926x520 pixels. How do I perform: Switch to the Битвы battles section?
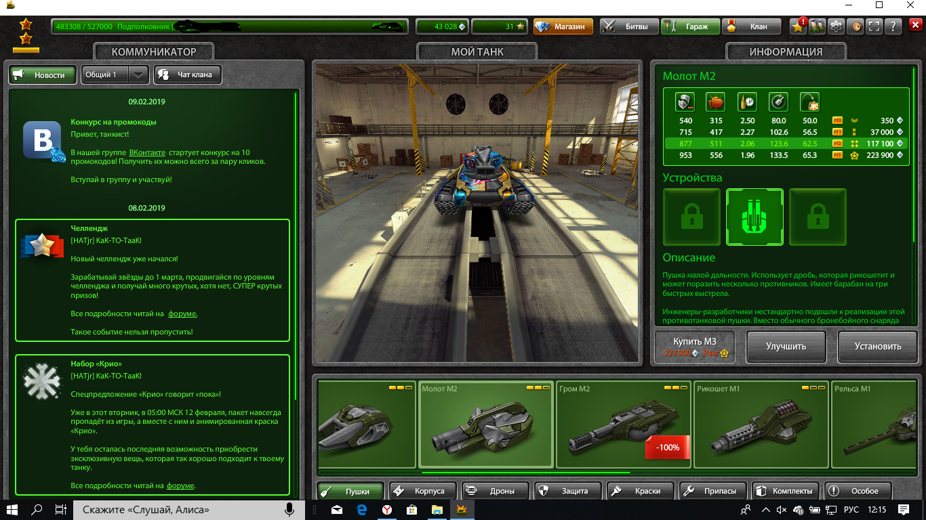pyautogui.click(x=629, y=26)
